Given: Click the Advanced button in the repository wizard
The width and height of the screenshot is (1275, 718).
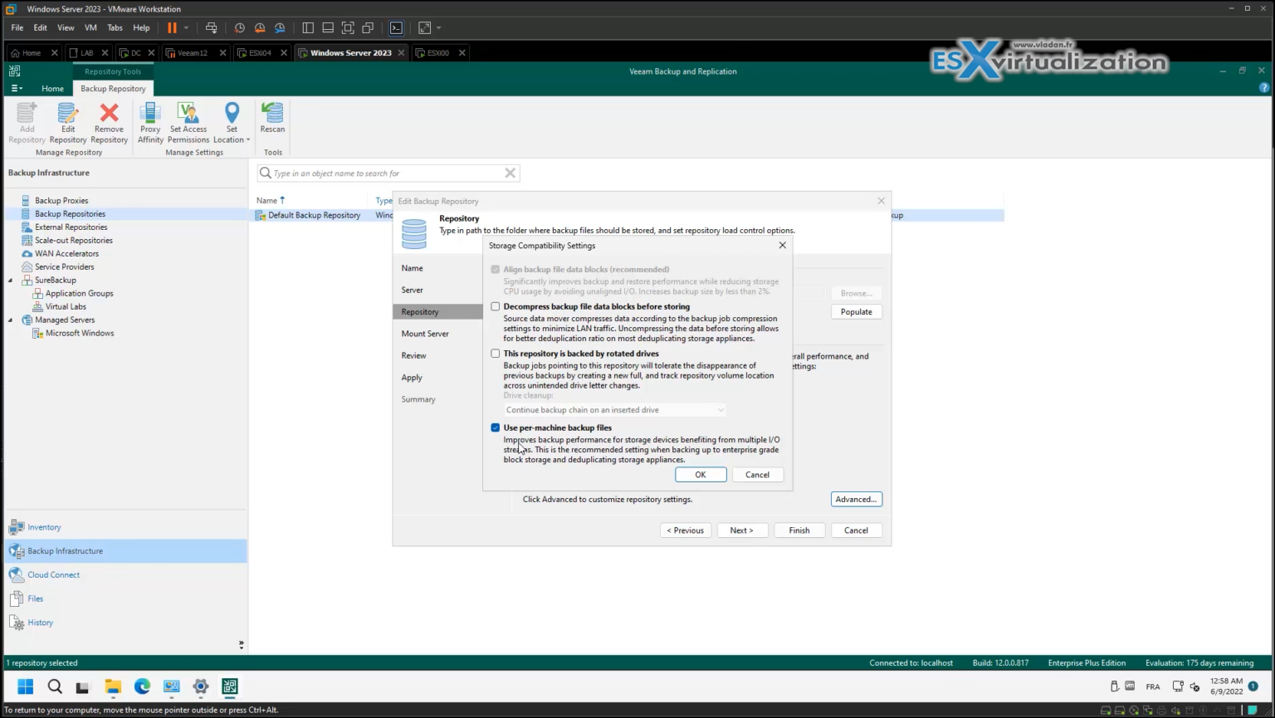Looking at the screenshot, I should 856,499.
